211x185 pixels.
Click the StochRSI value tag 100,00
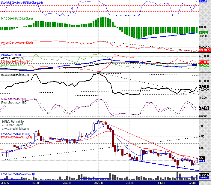tap(203, 1)
